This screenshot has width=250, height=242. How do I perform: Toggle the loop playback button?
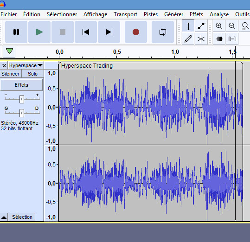(x=163, y=32)
